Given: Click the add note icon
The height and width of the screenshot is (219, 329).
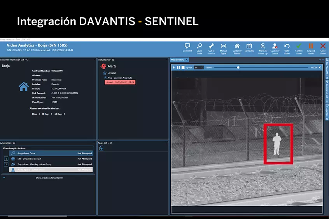Looking at the screenshot, I should [101, 148].
